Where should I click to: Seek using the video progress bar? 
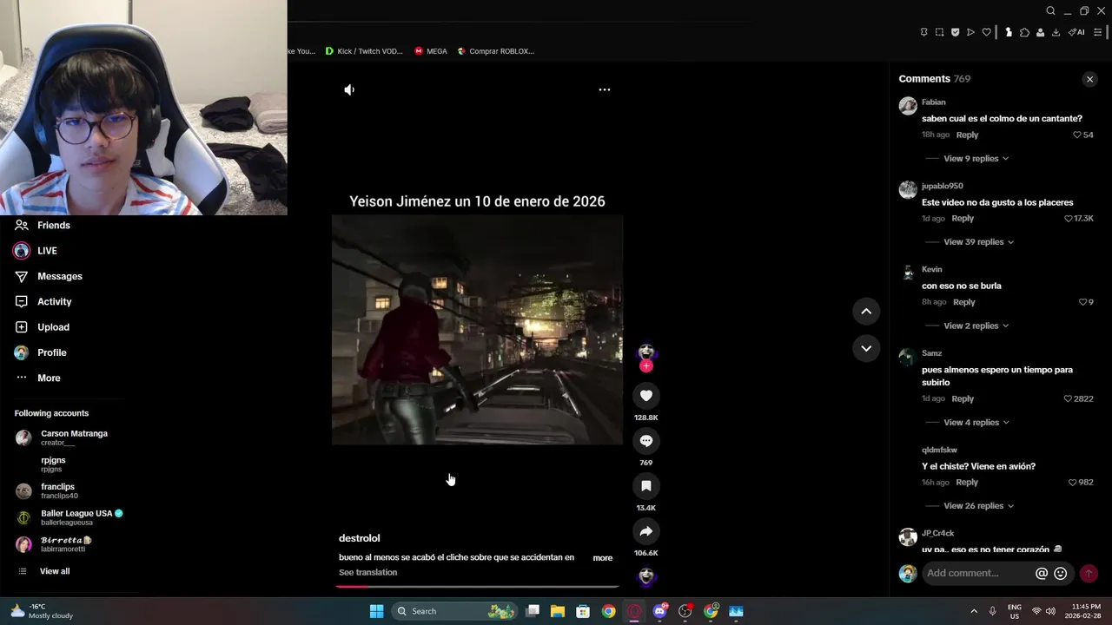coord(478,587)
